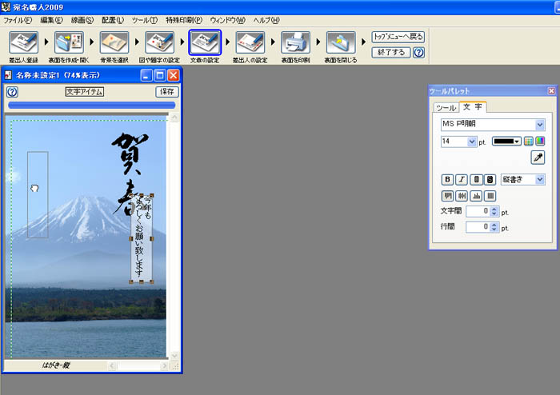Open the MS P明朝 font dropdown
This screenshot has height=395, width=560.
click(x=540, y=125)
